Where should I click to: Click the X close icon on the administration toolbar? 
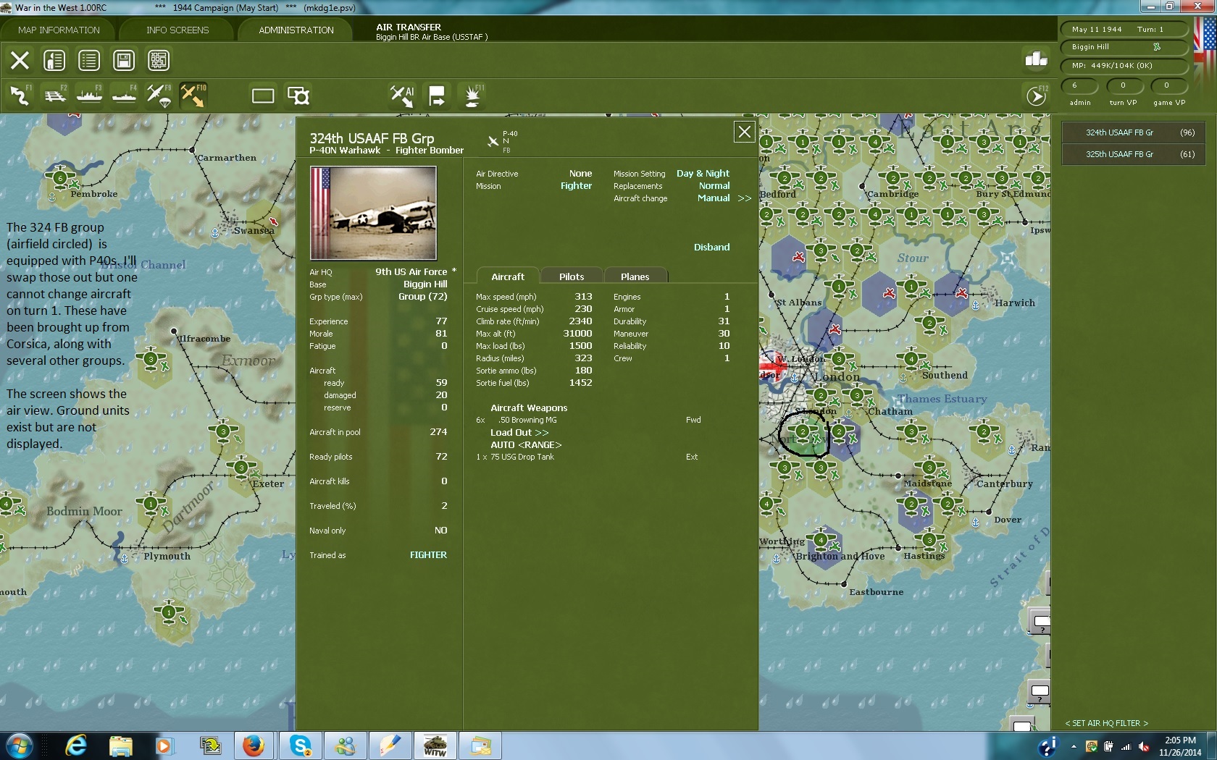(20, 60)
